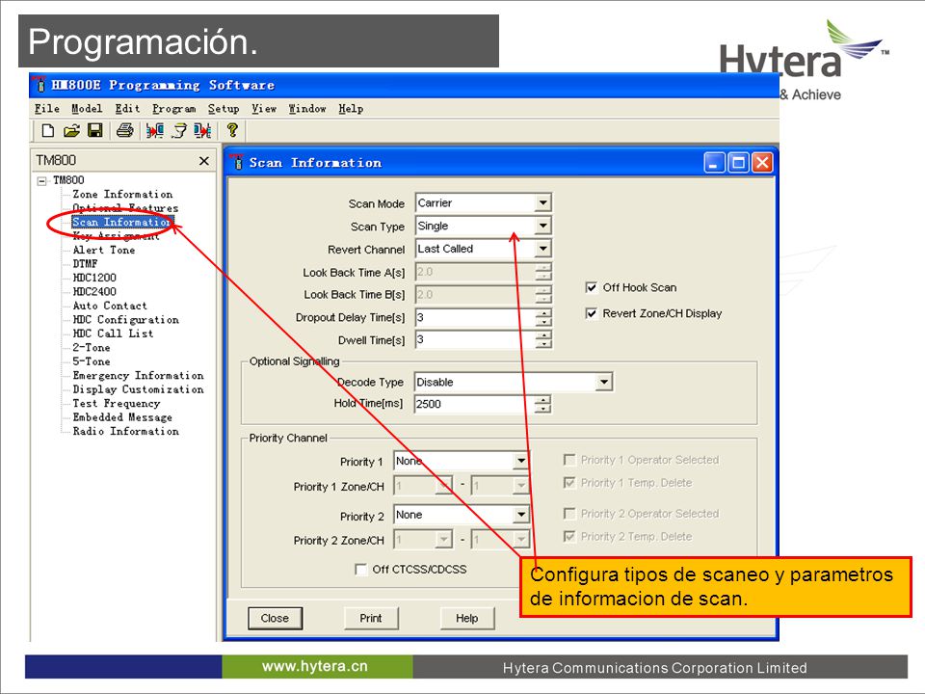Adjust the Dropout Delay Time stepper

coord(543,317)
